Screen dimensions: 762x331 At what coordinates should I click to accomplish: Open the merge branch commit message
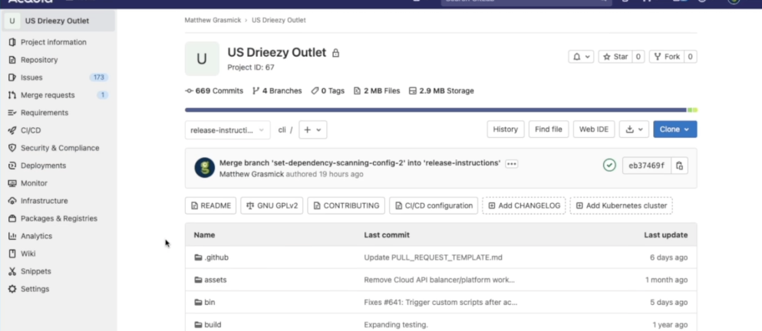(360, 163)
